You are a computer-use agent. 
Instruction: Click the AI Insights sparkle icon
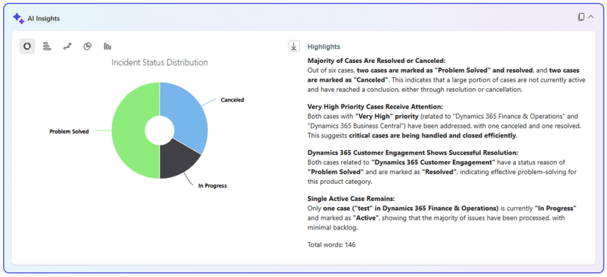18,18
